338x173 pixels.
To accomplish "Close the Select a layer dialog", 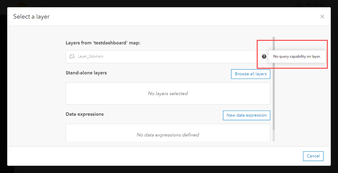I will tap(322, 17).
